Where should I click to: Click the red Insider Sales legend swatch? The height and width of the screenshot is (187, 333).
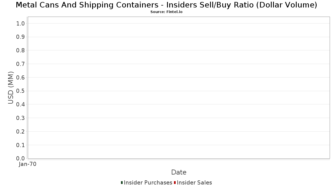coord(175,183)
